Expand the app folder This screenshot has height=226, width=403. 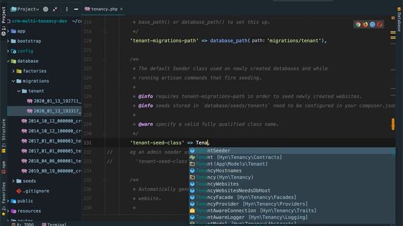coord(8,31)
